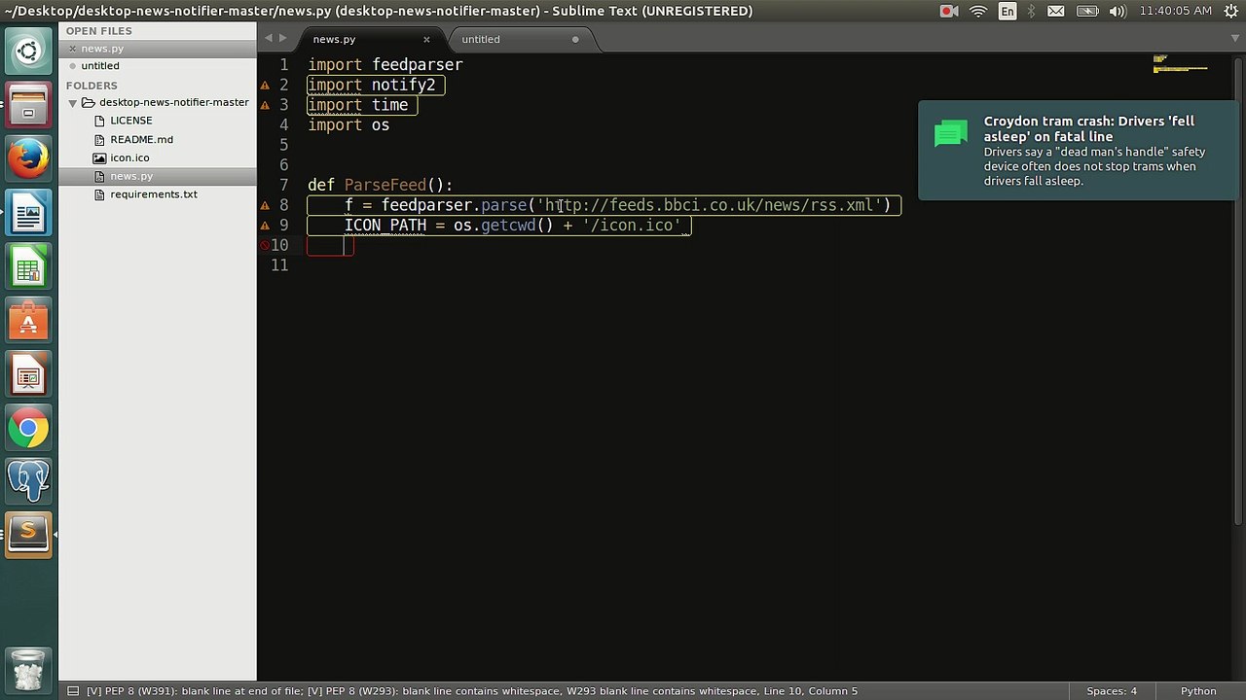This screenshot has width=1246, height=700.
Task: Click 'import os' on line 4
Action: pyautogui.click(x=348, y=125)
